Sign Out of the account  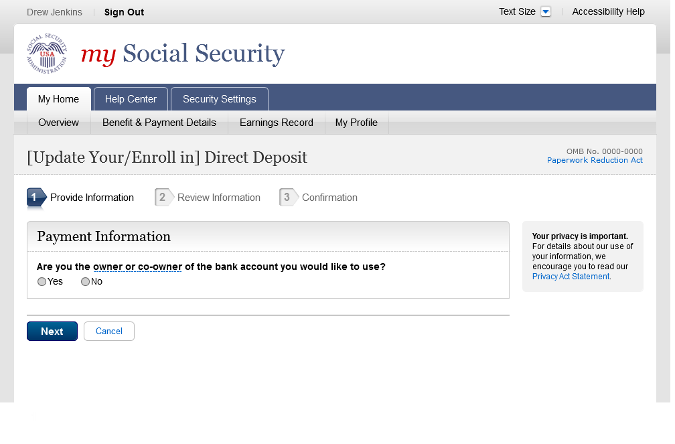click(x=124, y=12)
